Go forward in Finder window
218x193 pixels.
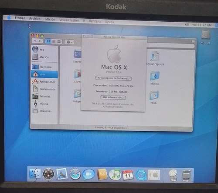[40, 41]
